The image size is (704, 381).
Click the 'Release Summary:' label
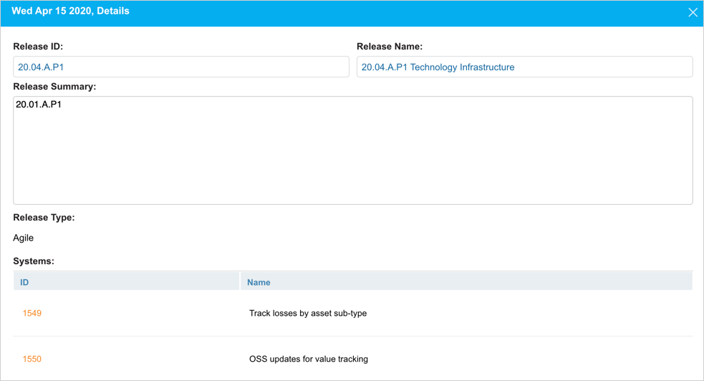pos(54,87)
